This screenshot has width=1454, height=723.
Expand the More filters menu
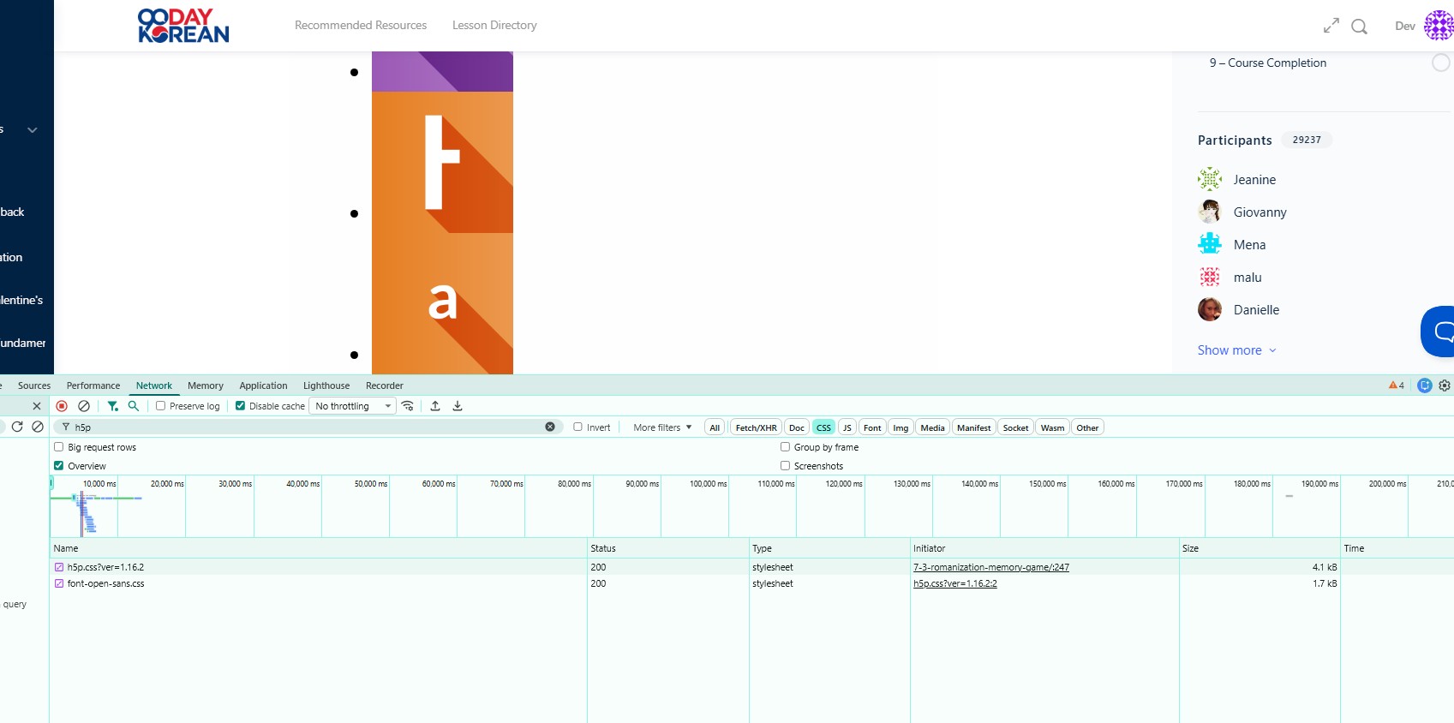pyautogui.click(x=662, y=427)
